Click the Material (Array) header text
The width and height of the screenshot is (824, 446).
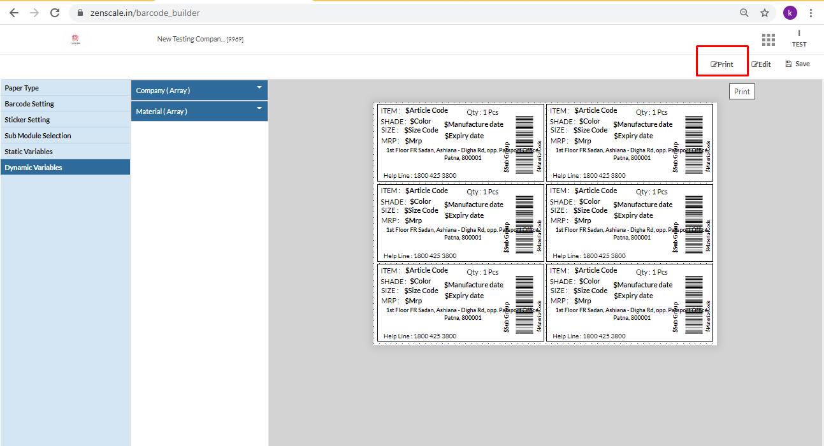161,111
